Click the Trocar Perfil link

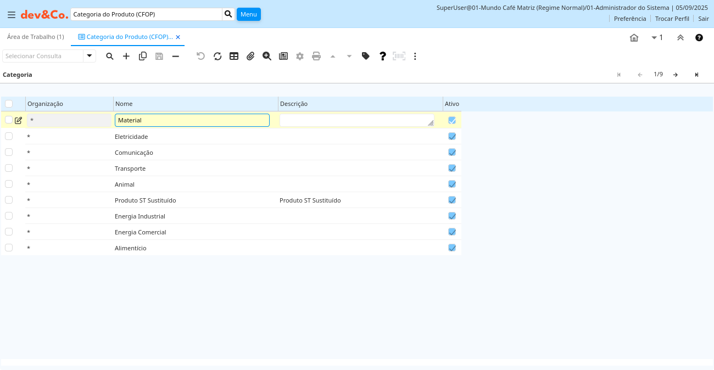click(x=672, y=19)
